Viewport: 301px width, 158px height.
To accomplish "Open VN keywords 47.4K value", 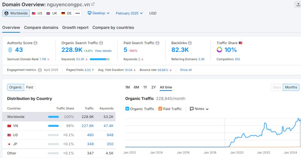I will 108,126.
